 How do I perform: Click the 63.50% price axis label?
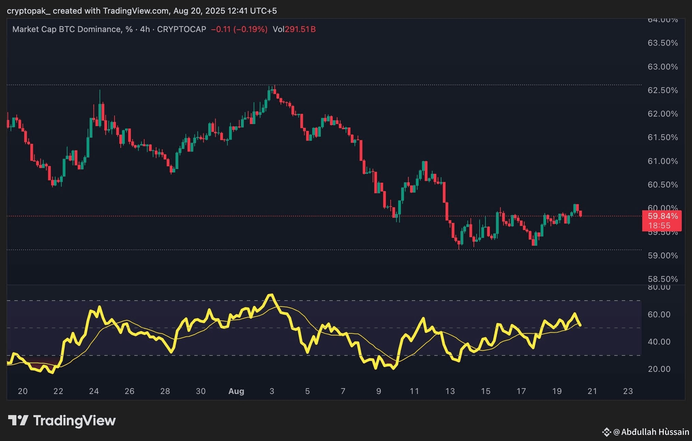[663, 43]
